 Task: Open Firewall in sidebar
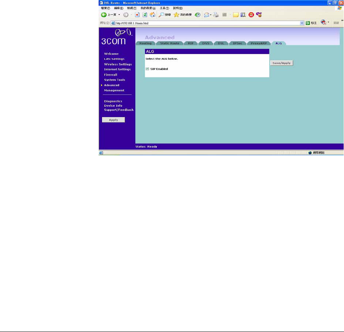tap(110, 75)
